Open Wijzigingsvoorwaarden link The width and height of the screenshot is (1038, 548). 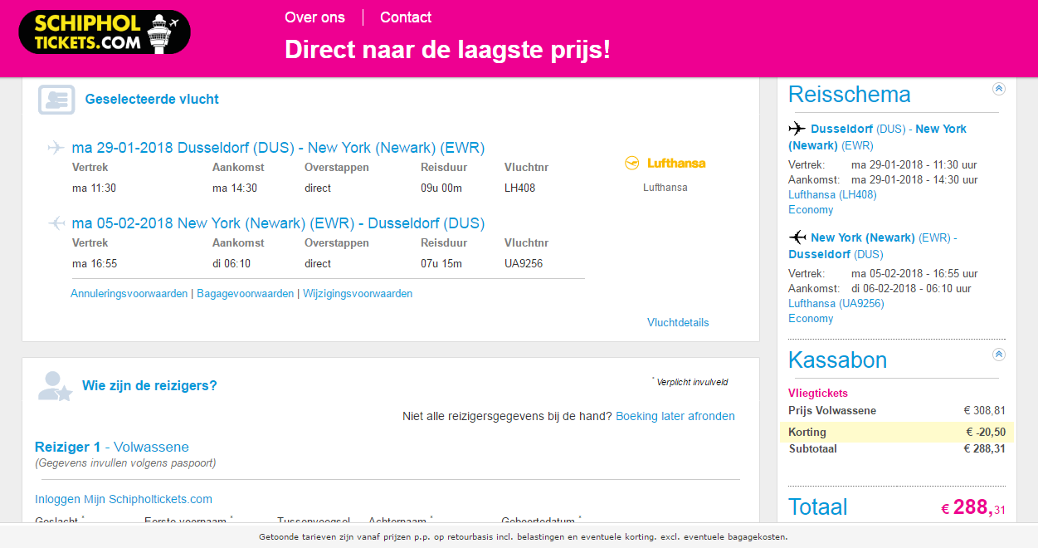[358, 294]
